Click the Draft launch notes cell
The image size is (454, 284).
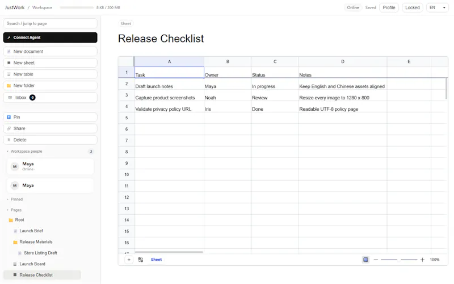169,84
